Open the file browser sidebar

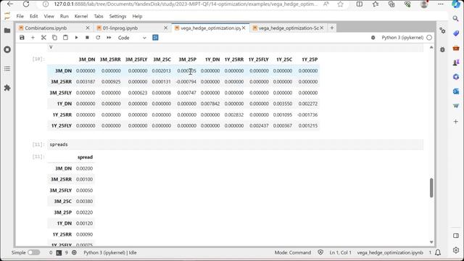(x=7, y=30)
